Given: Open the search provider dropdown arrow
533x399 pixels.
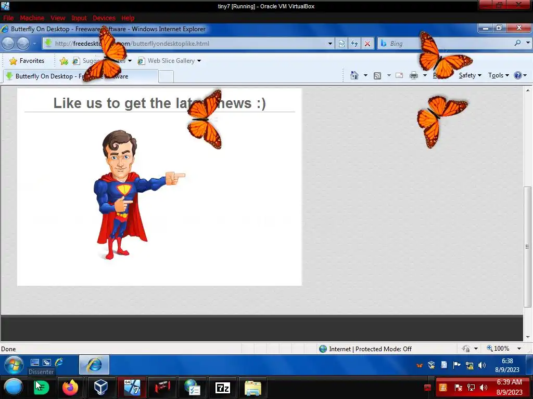Looking at the screenshot, I should click(528, 43).
